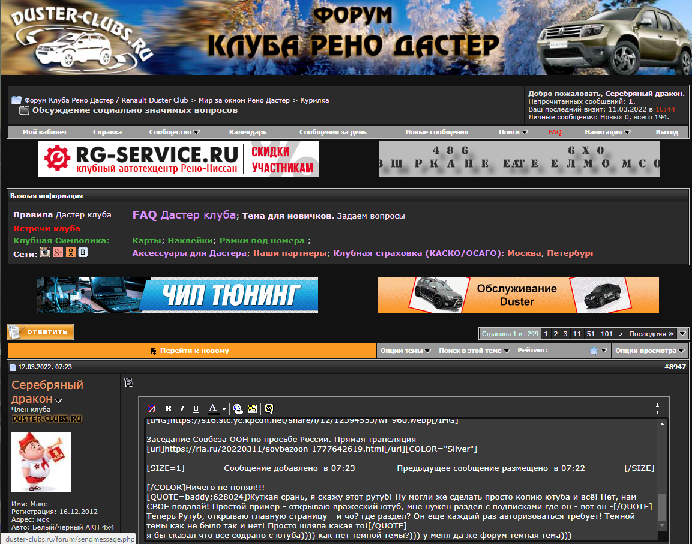Expand the Опции темы dropdown
692x544 pixels.
click(x=406, y=351)
